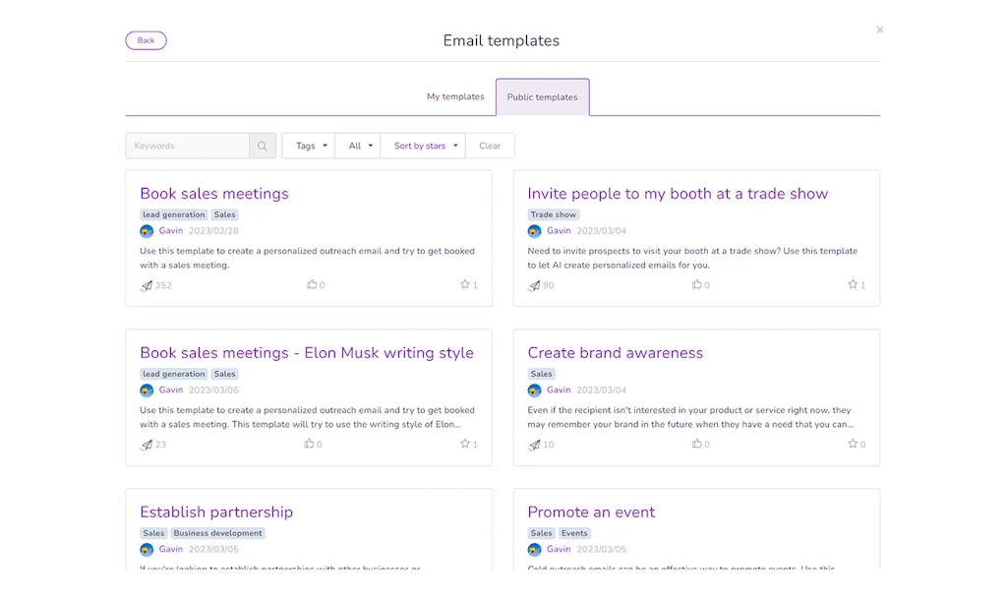1007x603 pixels.
Task: Focus the Keywords search field
Action: [188, 146]
